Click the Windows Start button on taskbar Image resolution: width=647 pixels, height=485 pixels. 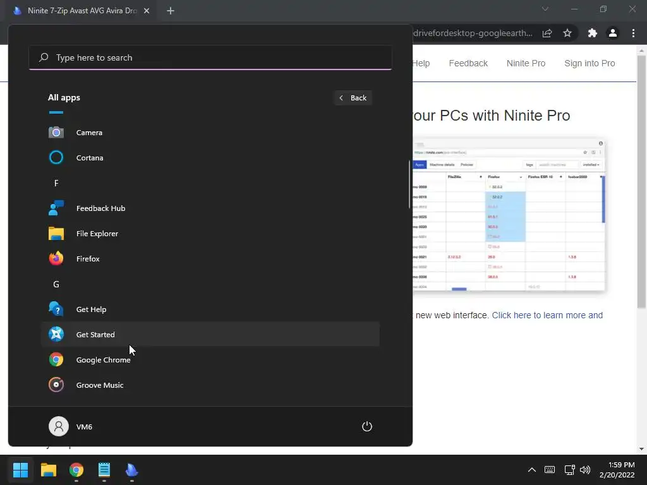[x=20, y=470]
